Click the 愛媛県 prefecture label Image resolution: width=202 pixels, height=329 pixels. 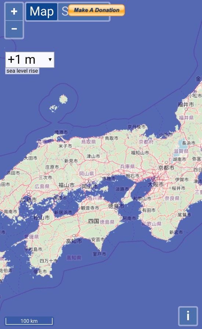tap(31, 237)
